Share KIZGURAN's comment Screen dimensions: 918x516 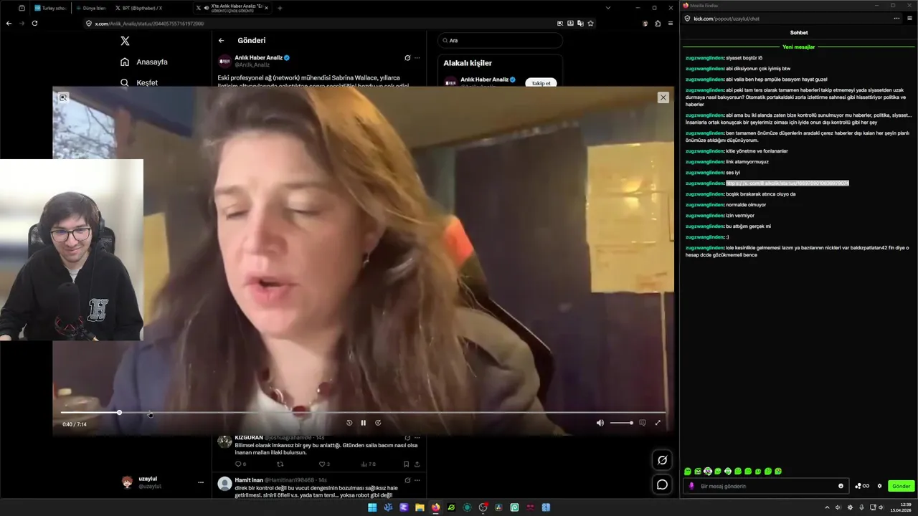pyautogui.click(x=417, y=464)
